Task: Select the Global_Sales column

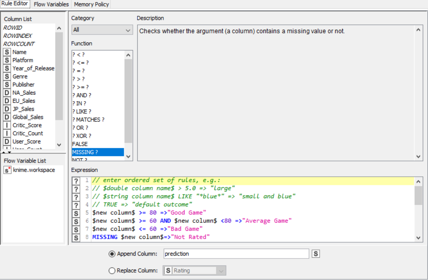Action: click(29, 117)
